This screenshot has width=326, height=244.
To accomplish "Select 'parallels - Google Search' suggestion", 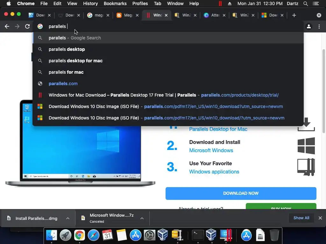I will pos(168,38).
